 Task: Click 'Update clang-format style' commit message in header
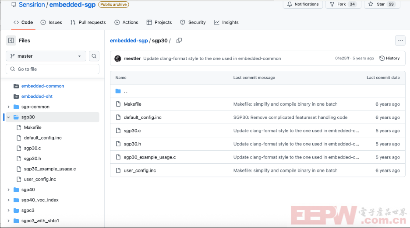click(x=212, y=59)
